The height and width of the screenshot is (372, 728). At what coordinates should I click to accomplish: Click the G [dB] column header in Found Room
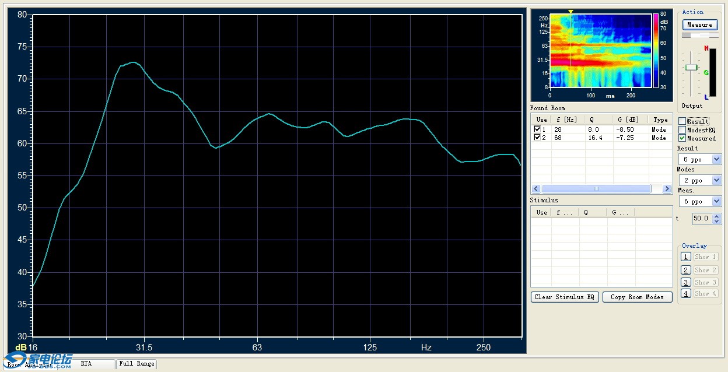[631, 120]
